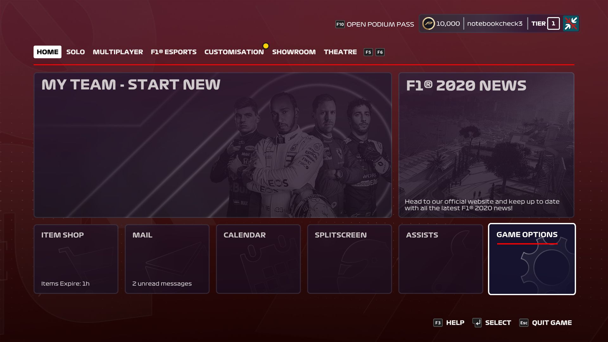This screenshot has width=608, height=342.
Task: Click the yellow notification dot on Customisation
Action: [266, 46]
